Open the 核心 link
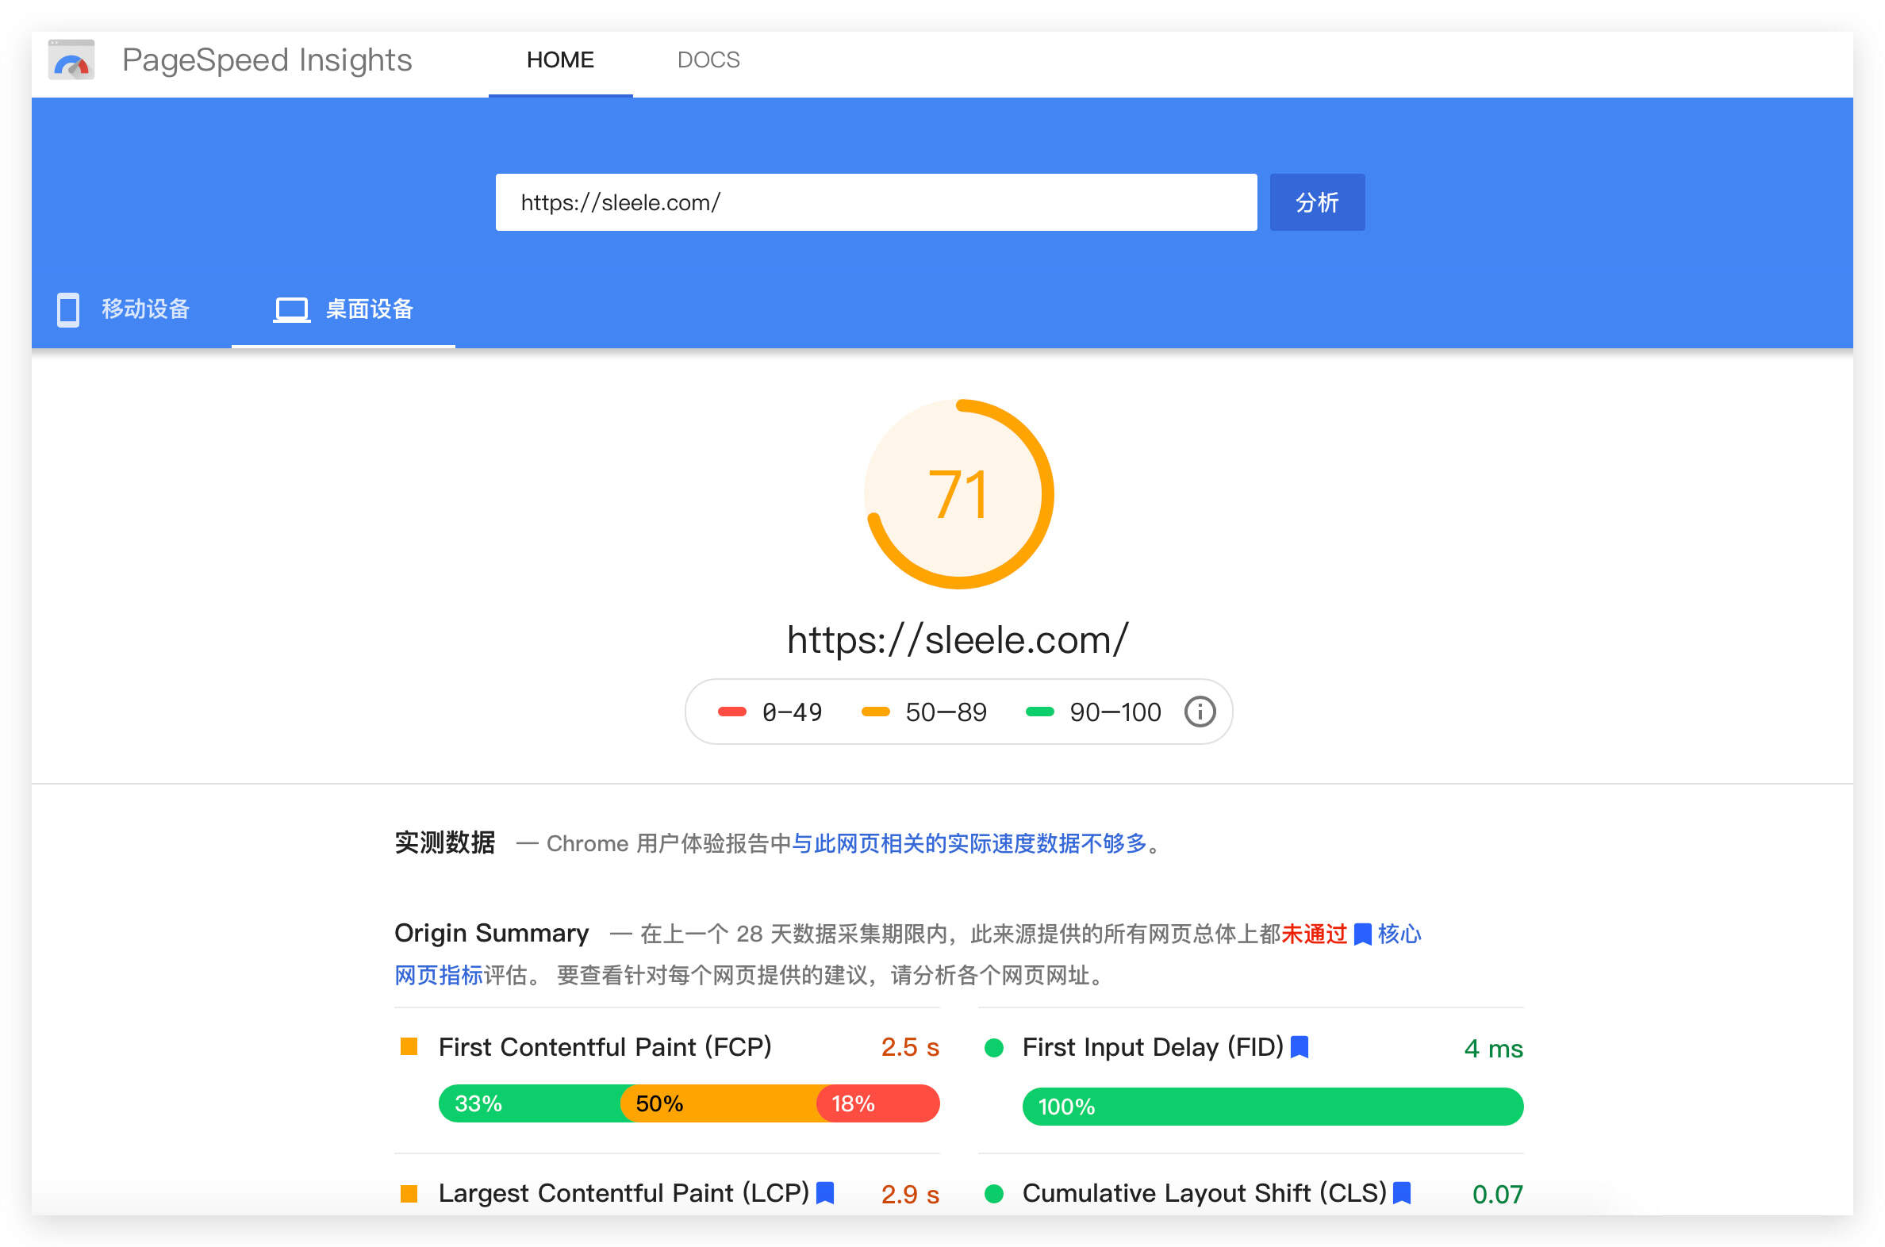Viewport: 1885px width, 1247px height. tap(1399, 934)
